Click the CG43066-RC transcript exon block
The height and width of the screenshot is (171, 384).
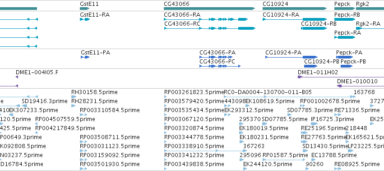(x=247, y=28)
